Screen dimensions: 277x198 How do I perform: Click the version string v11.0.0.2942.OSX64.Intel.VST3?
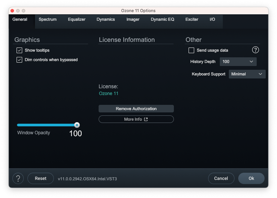[x=87, y=179]
